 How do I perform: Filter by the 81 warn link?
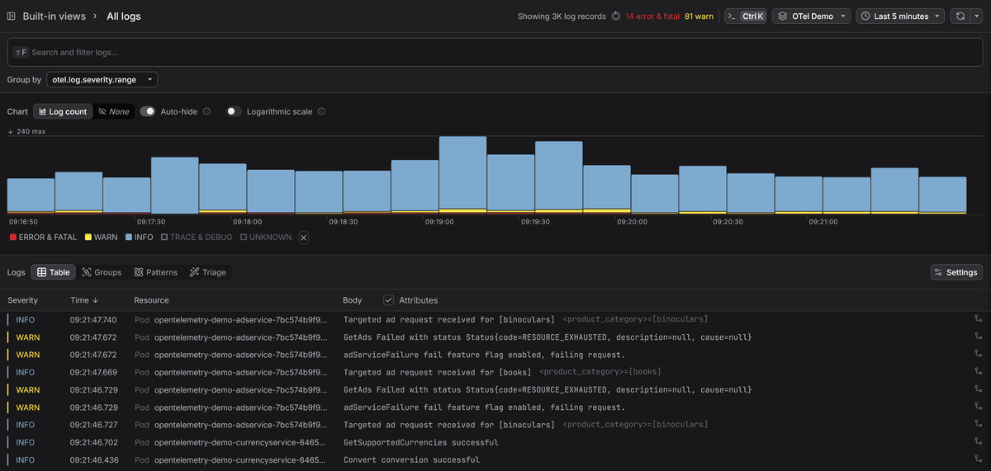[x=699, y=16]
